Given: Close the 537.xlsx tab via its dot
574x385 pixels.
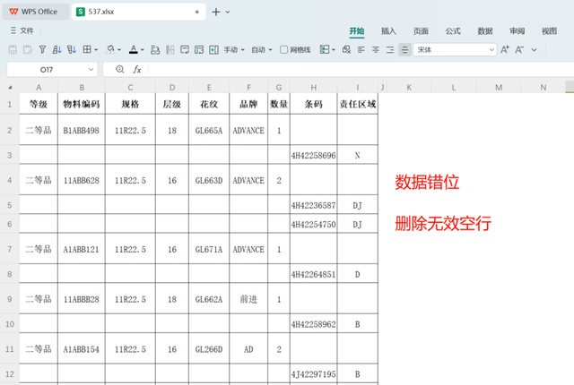Looking at the screenshot, I should [x=197, y=12].
